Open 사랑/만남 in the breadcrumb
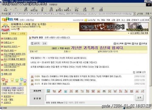 30,20
